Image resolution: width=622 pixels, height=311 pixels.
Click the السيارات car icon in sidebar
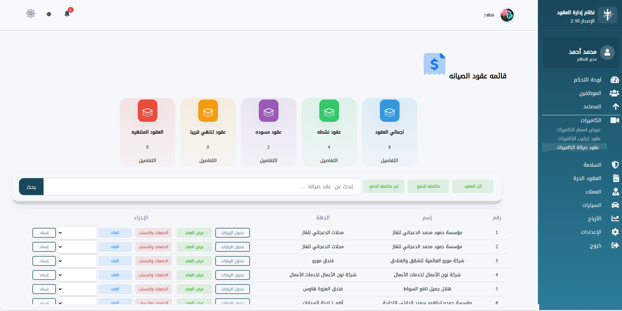pos(615,205)
